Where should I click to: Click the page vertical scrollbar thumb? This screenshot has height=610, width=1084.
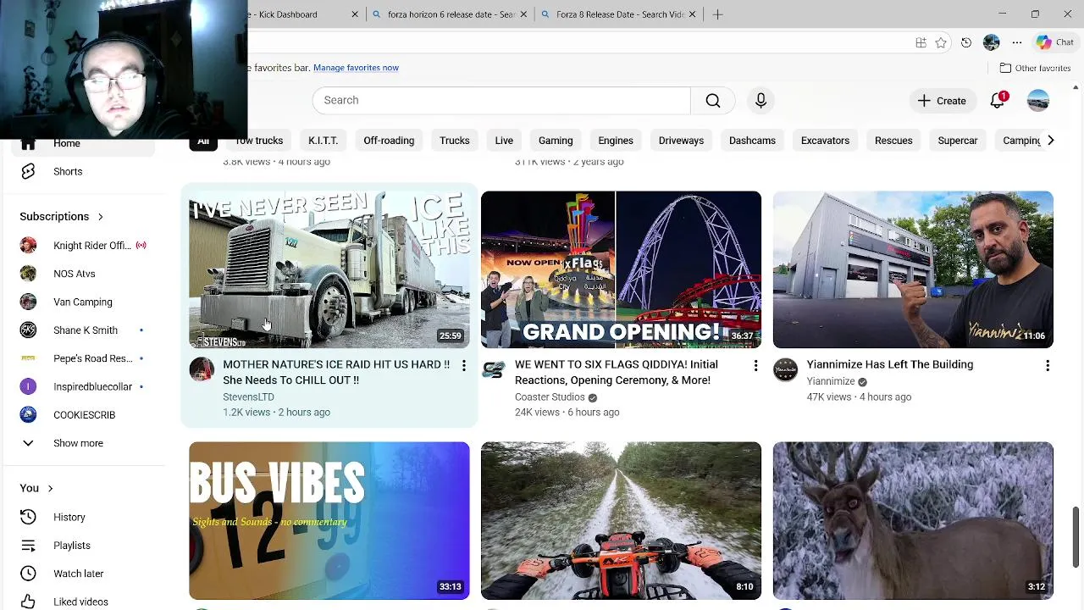click(x=1076, y=538)
